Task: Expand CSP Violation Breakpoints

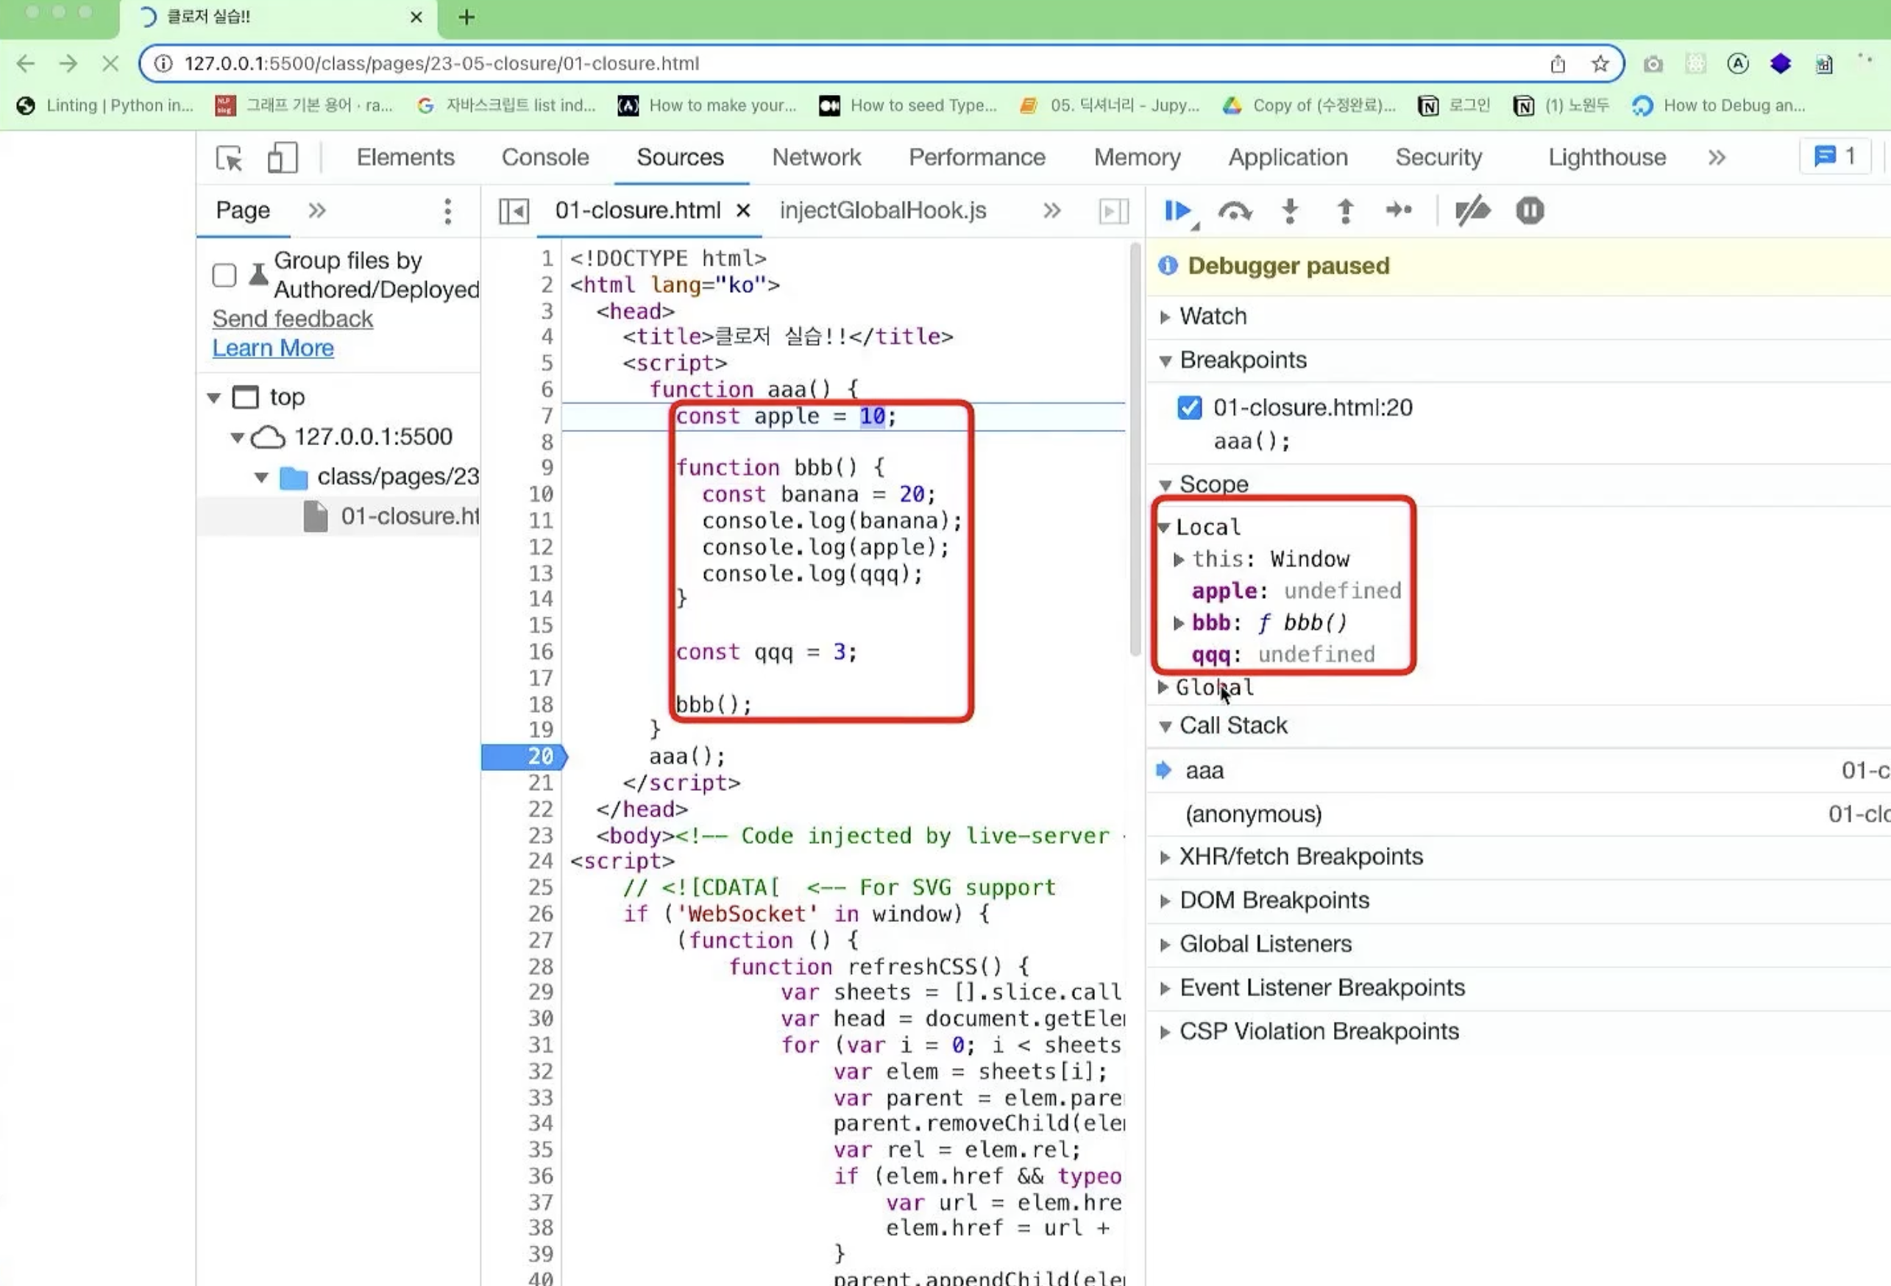Action: coord(1166,1032)
